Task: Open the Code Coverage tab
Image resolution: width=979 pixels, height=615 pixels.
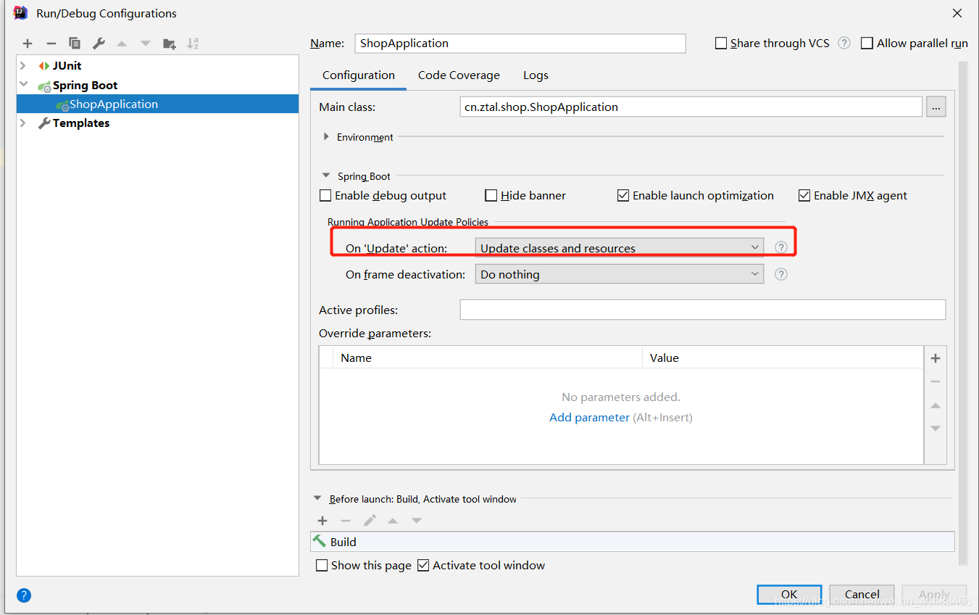Action: coord(459,75)
